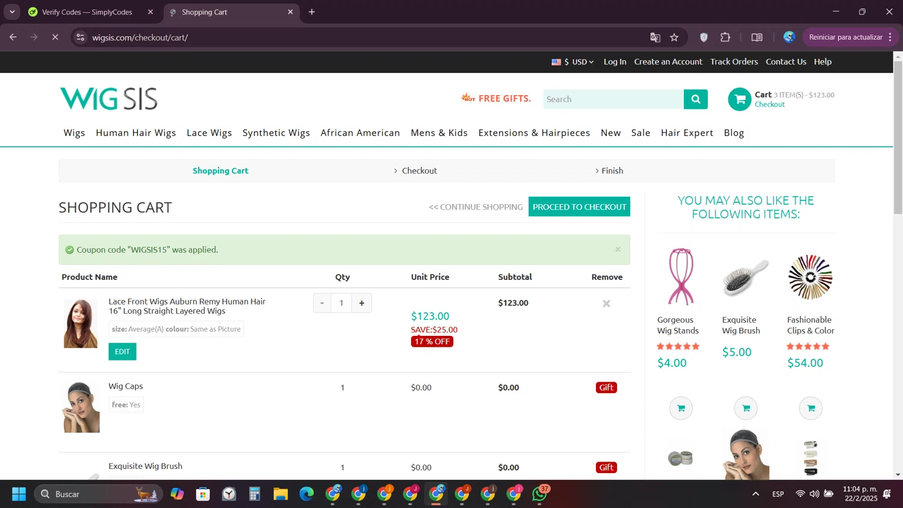Open Mens & Kids menu

[x=439, y=133]
